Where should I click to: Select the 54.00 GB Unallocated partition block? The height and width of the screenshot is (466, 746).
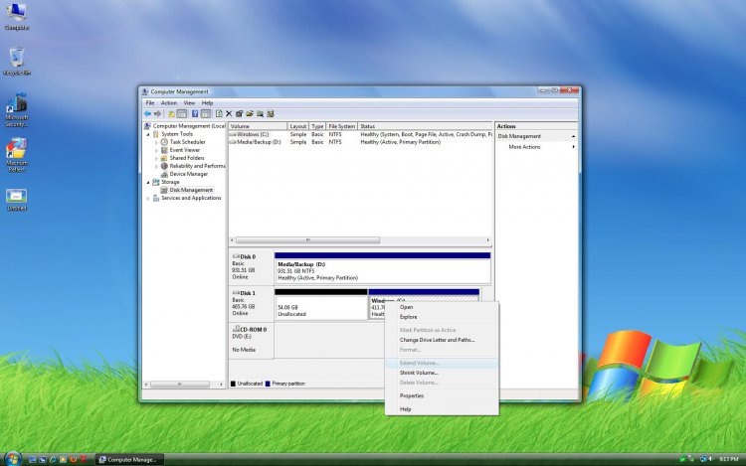[x=320, y=304]
